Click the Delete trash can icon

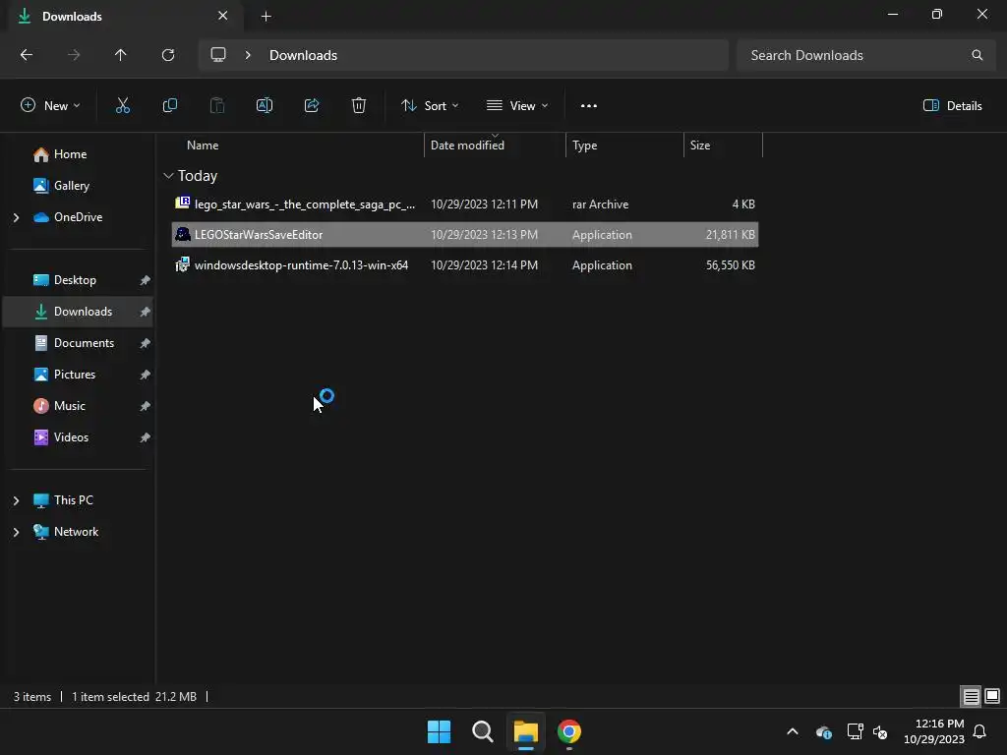click(x=359, y=106)
